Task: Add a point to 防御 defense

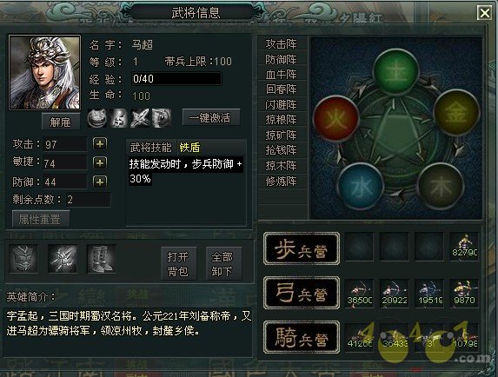Action: coord(100,182)
